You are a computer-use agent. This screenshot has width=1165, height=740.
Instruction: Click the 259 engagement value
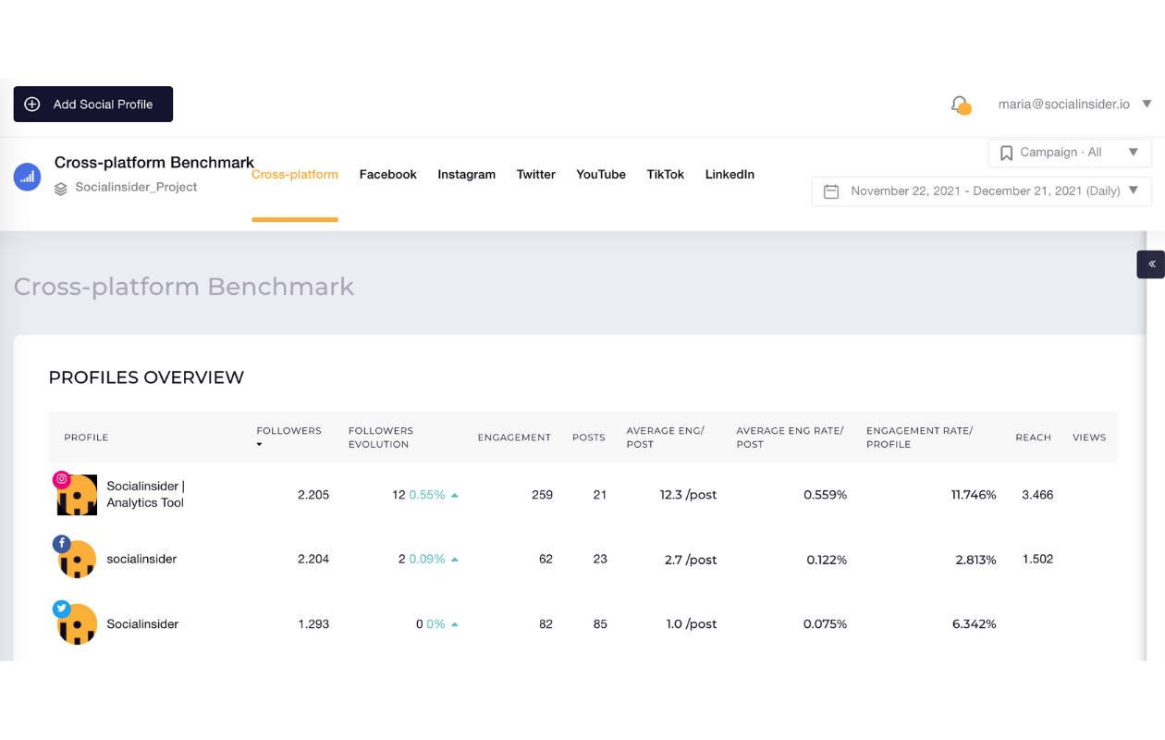pyautogui.click(x=542, y=495)
